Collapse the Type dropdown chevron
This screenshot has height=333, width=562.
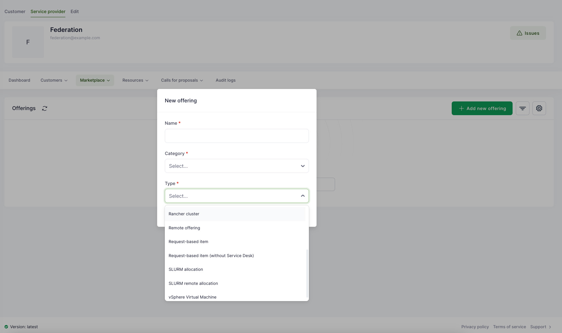303,196
